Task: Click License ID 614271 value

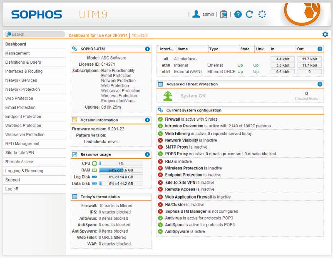Action: 108,64
